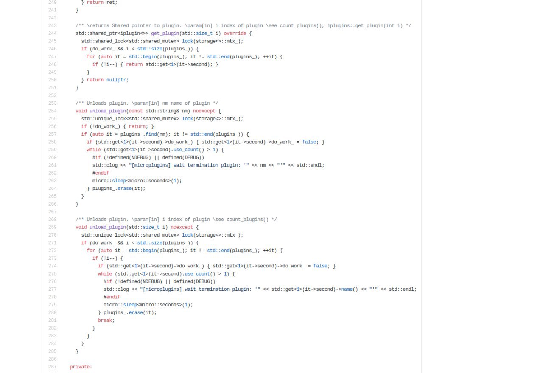Click line number 250
Image resolution: width=543 pixels, height=373 pixels.
click(52, 80)
